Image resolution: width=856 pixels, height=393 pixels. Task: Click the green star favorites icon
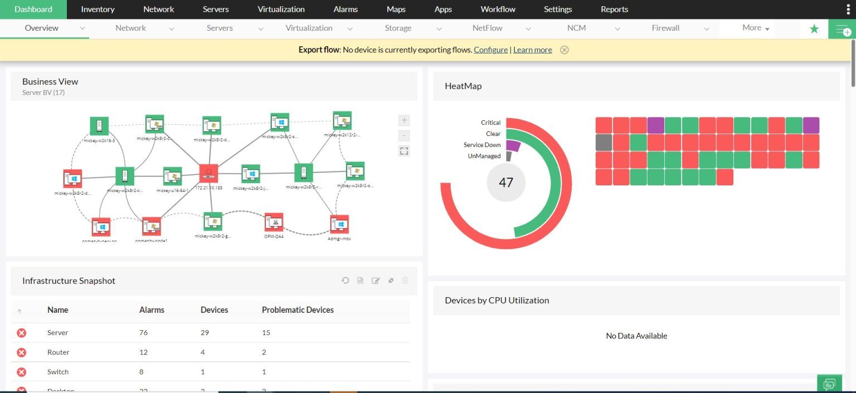click(x=814, y=28)
